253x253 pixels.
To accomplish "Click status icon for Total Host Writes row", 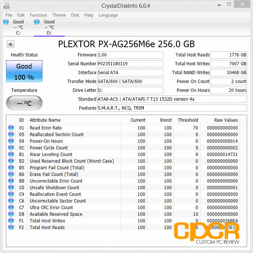I will (x=11, y=221).
